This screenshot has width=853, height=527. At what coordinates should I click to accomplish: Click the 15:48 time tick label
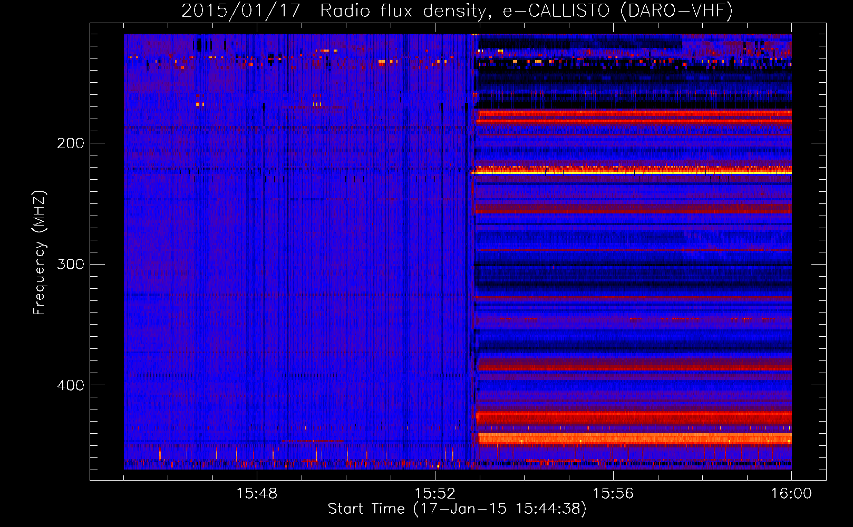[x=257, y=494]
